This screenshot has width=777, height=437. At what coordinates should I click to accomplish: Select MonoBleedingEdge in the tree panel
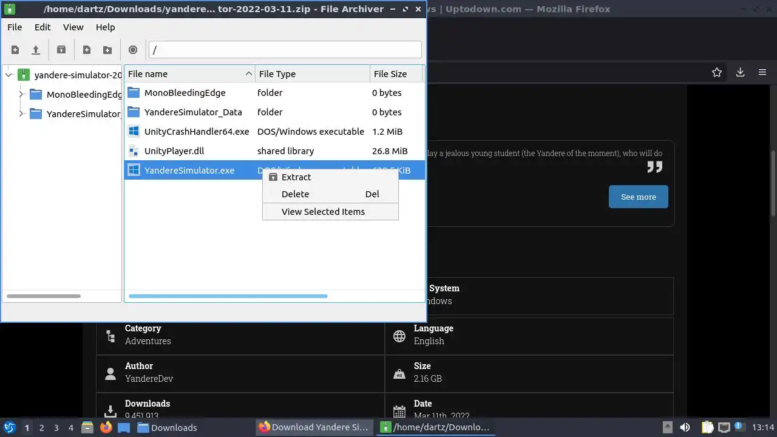point(84,95)
